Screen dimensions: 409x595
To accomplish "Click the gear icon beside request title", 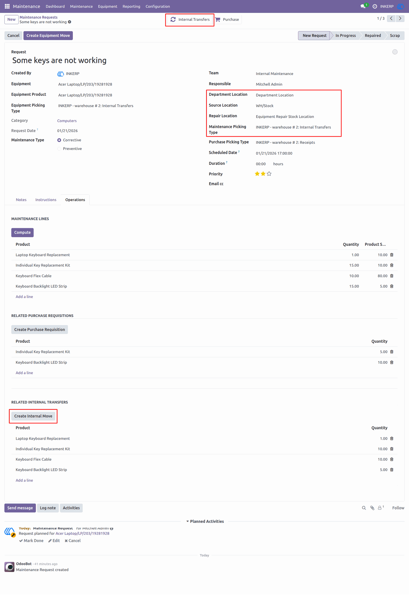I will [69, 22].
